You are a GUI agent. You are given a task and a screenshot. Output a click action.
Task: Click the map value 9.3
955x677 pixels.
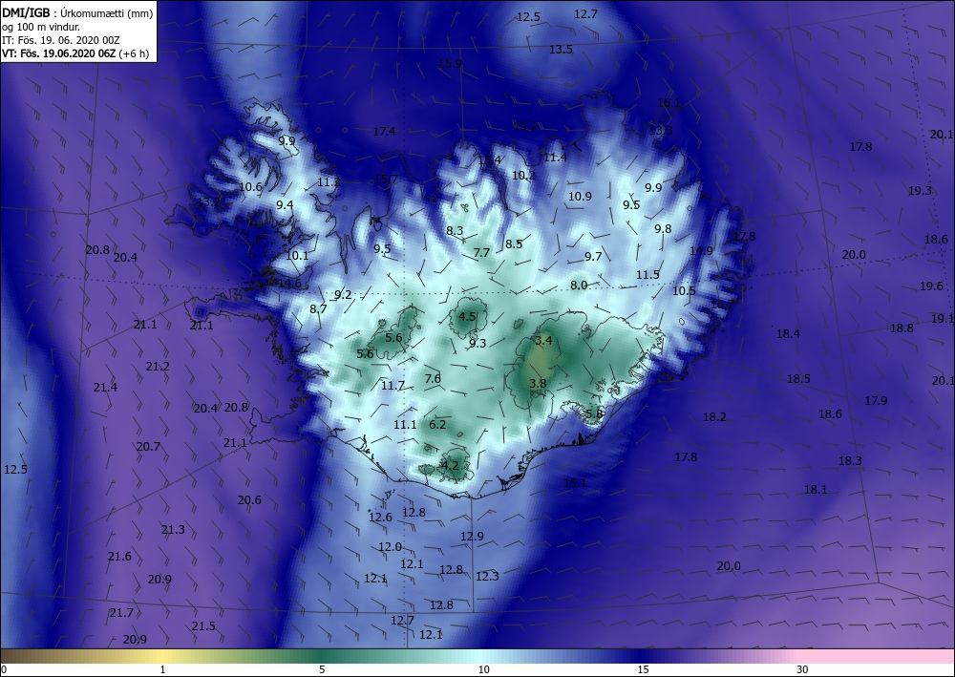pyautogui.click(x=477, y=344)
